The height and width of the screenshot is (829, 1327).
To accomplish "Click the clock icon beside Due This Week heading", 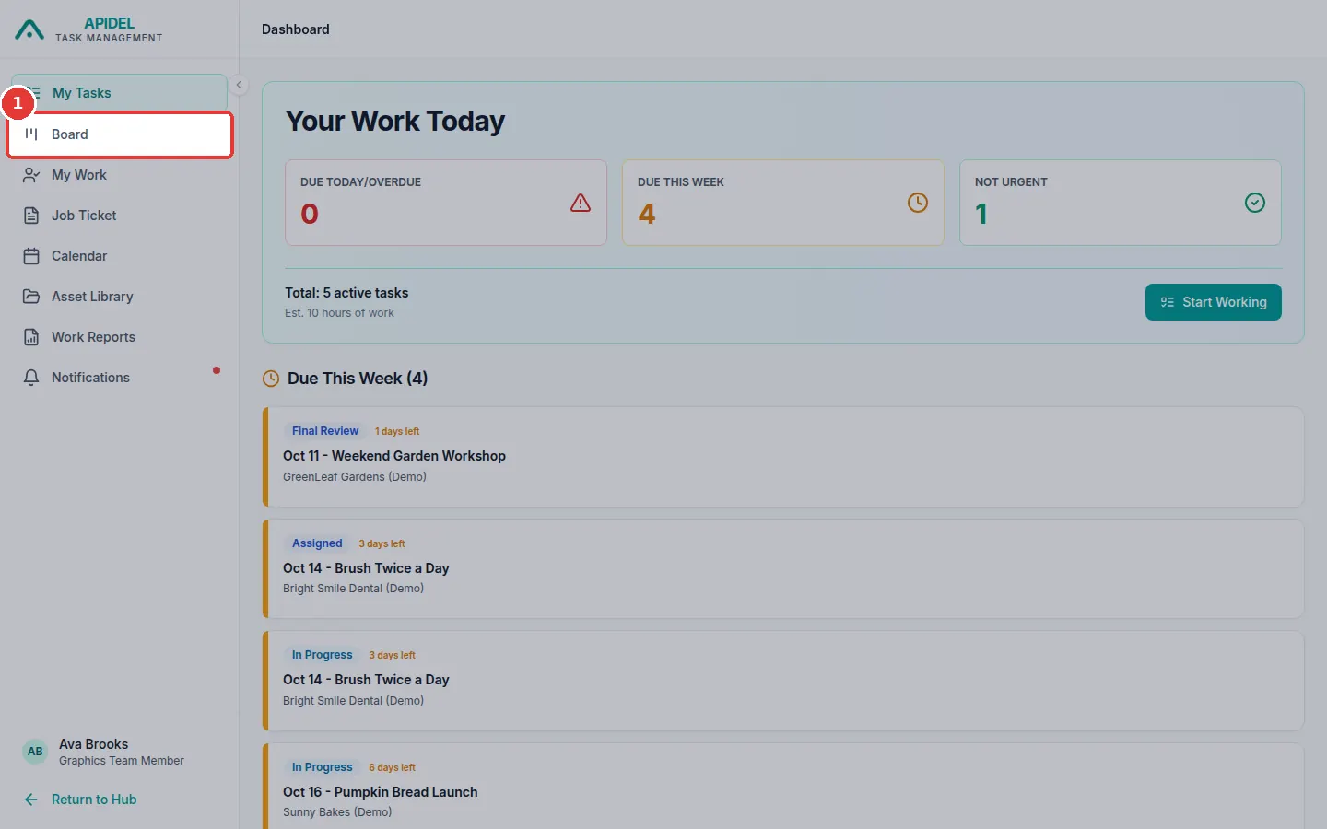I will 271,379.
